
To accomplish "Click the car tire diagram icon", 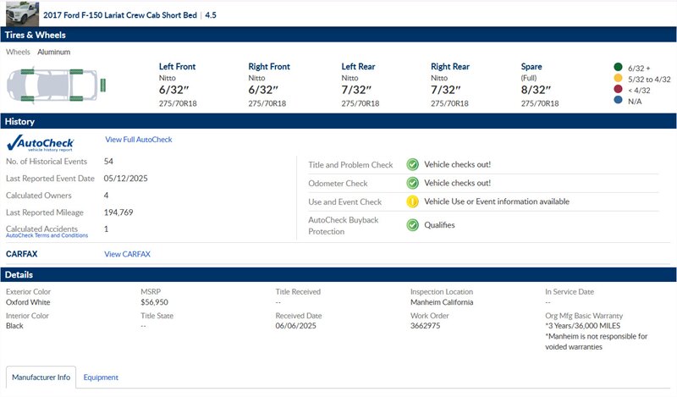I will click(x=56, y=84).
